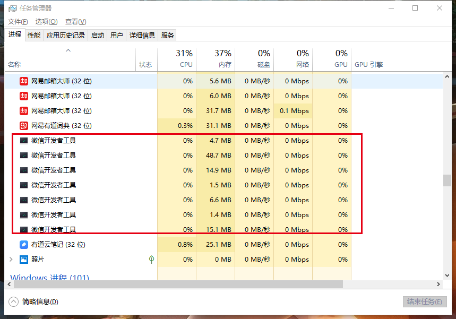
Task: Click the 结束任务(E) button
Action: point(425,302)
